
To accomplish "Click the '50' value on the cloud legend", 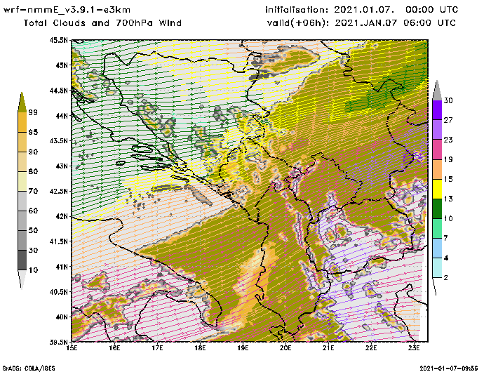I will pyautogui.click(x=33, y=231).
